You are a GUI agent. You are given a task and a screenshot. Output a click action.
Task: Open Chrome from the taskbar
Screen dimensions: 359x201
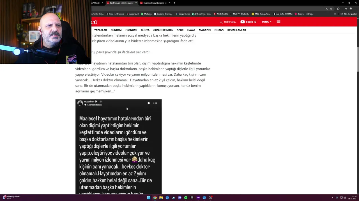(155, 198)
